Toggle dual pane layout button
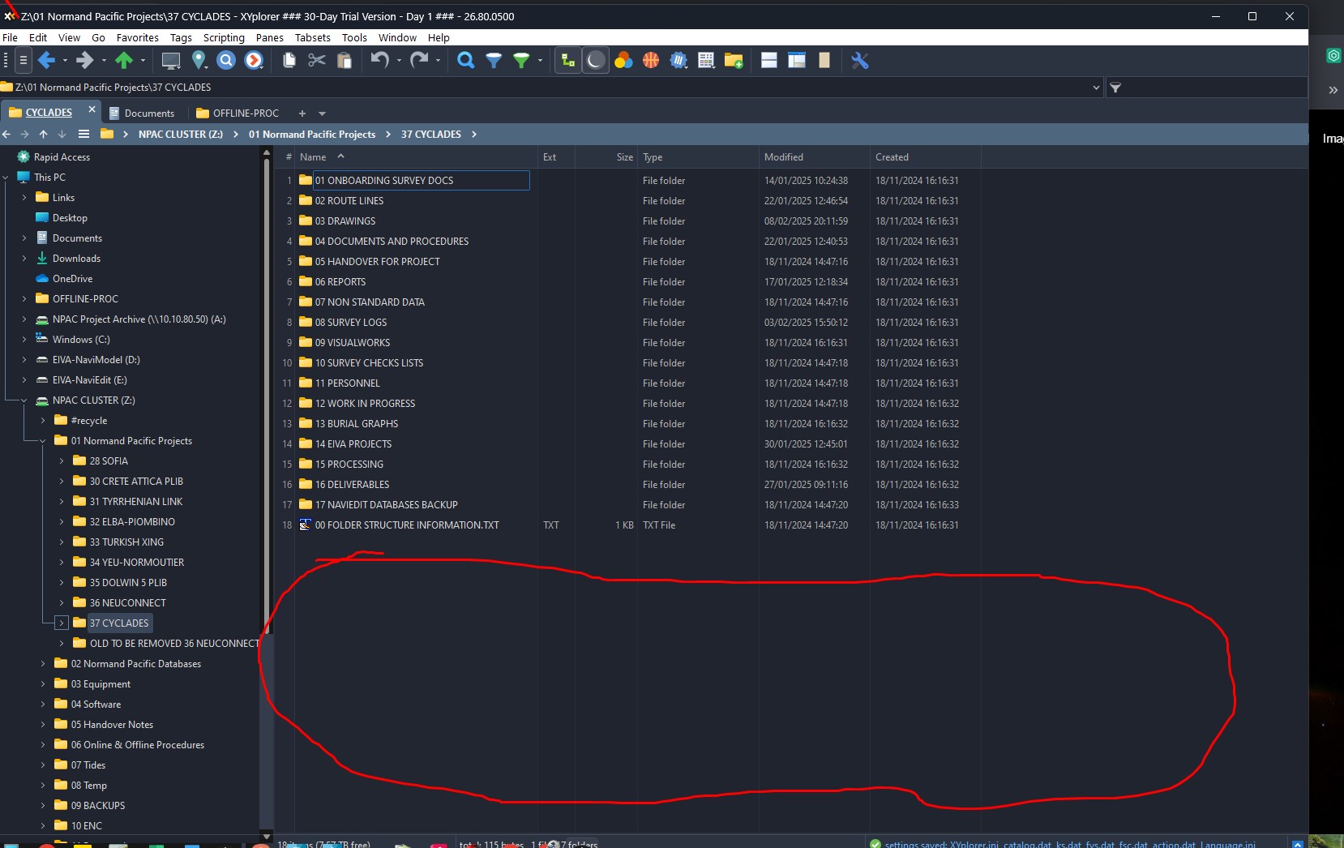This screenshot has height=848, width=1344. (x=769, y=60)
